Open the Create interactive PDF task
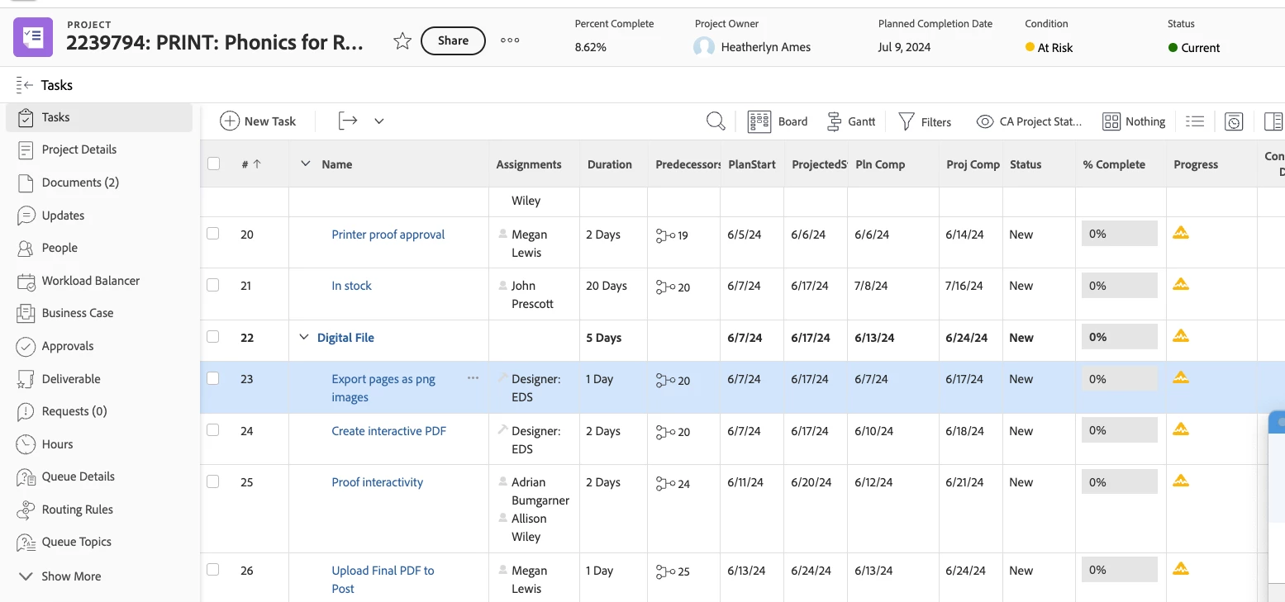The width and height of the screenshot is (1285, 602). 388,431
